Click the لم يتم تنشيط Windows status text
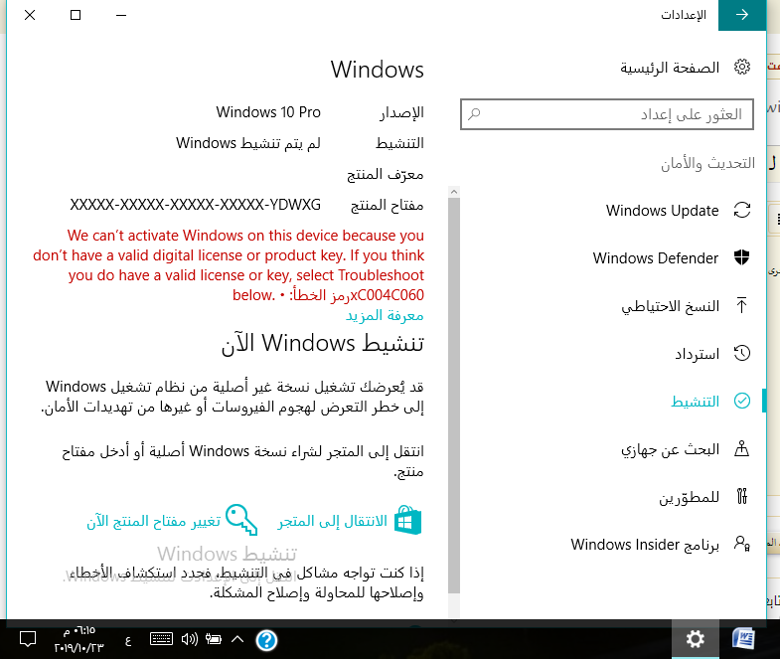Screen dimensions: 780x659 coord(248,143)
